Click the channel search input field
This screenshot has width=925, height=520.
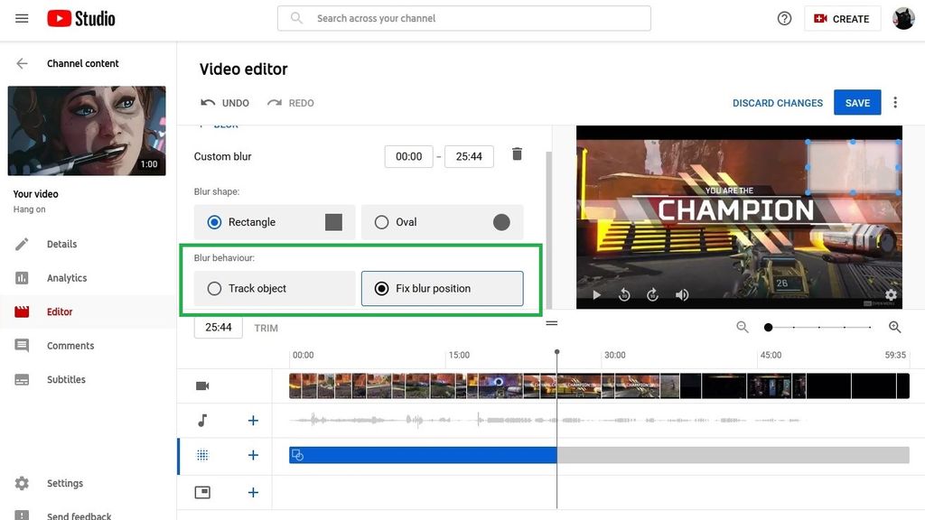click(x=463, y=17)
